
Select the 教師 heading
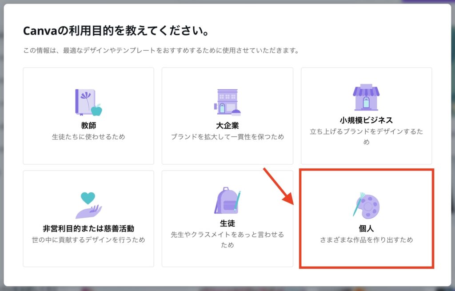pos(88,126)
